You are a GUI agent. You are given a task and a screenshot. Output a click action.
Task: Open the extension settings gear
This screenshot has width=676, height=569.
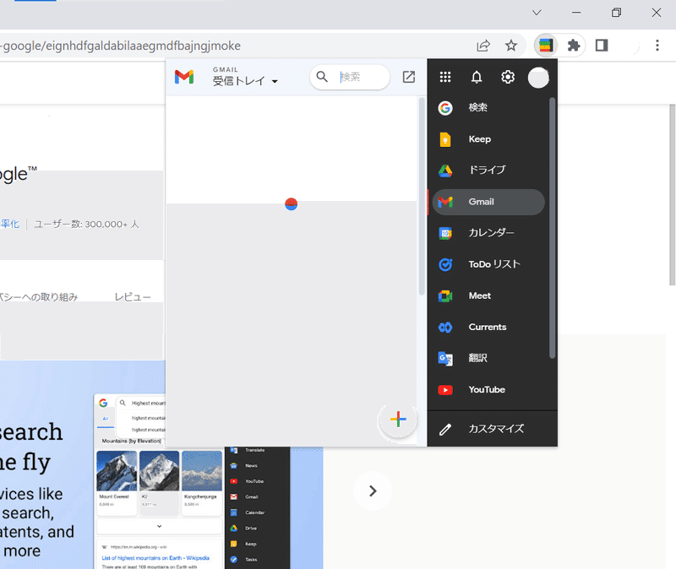click(x=508, y=77)
